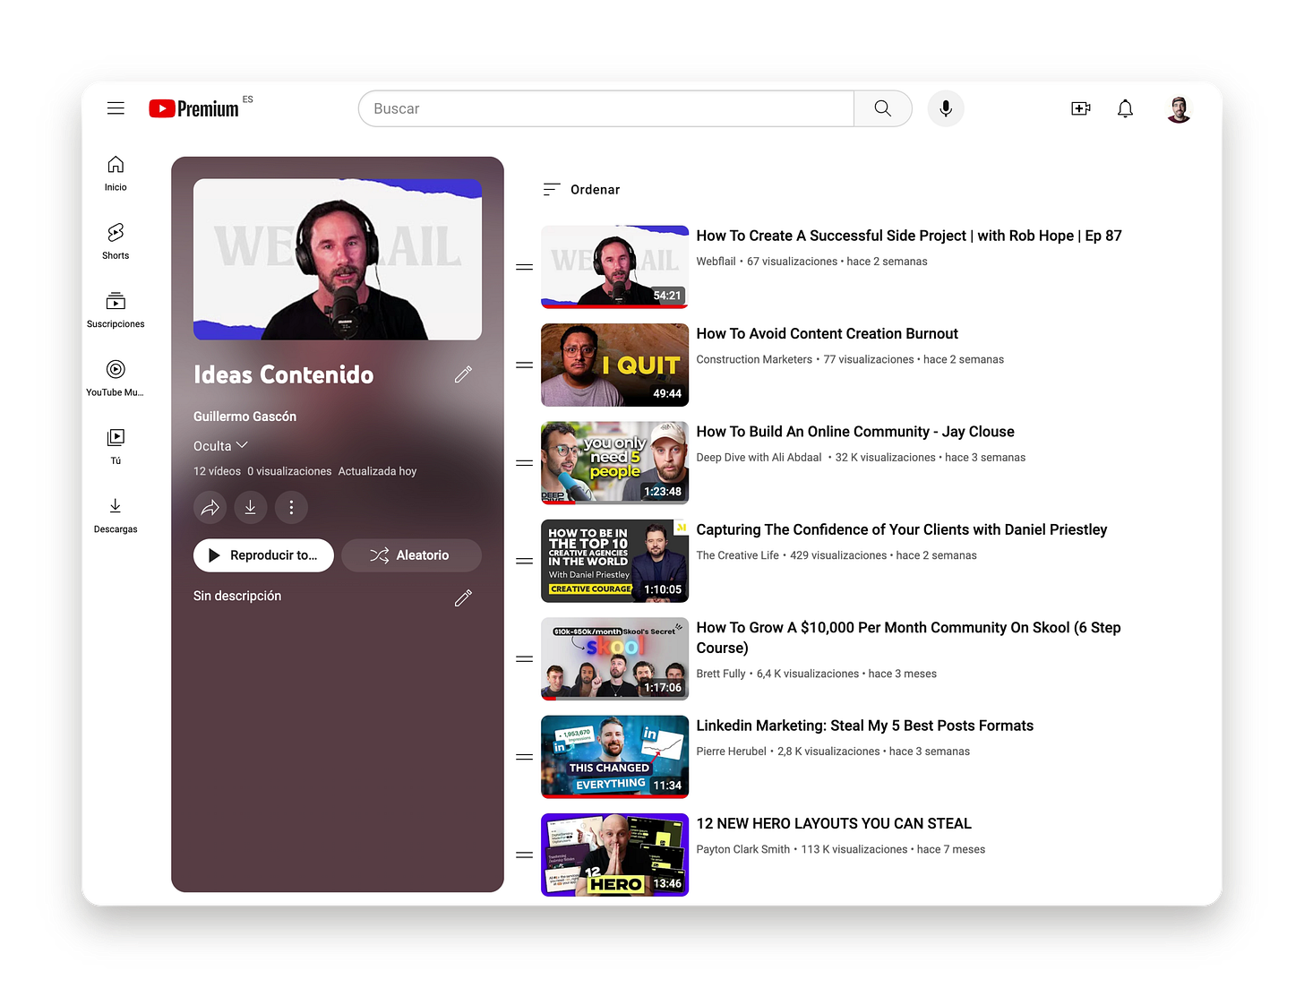Share the playlist with the arrow icon
The image size is (1304, 988).
coord(210,508)
